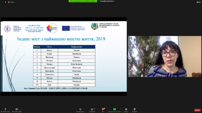Expand audio options arrow beside microphone

pos(9,109)
